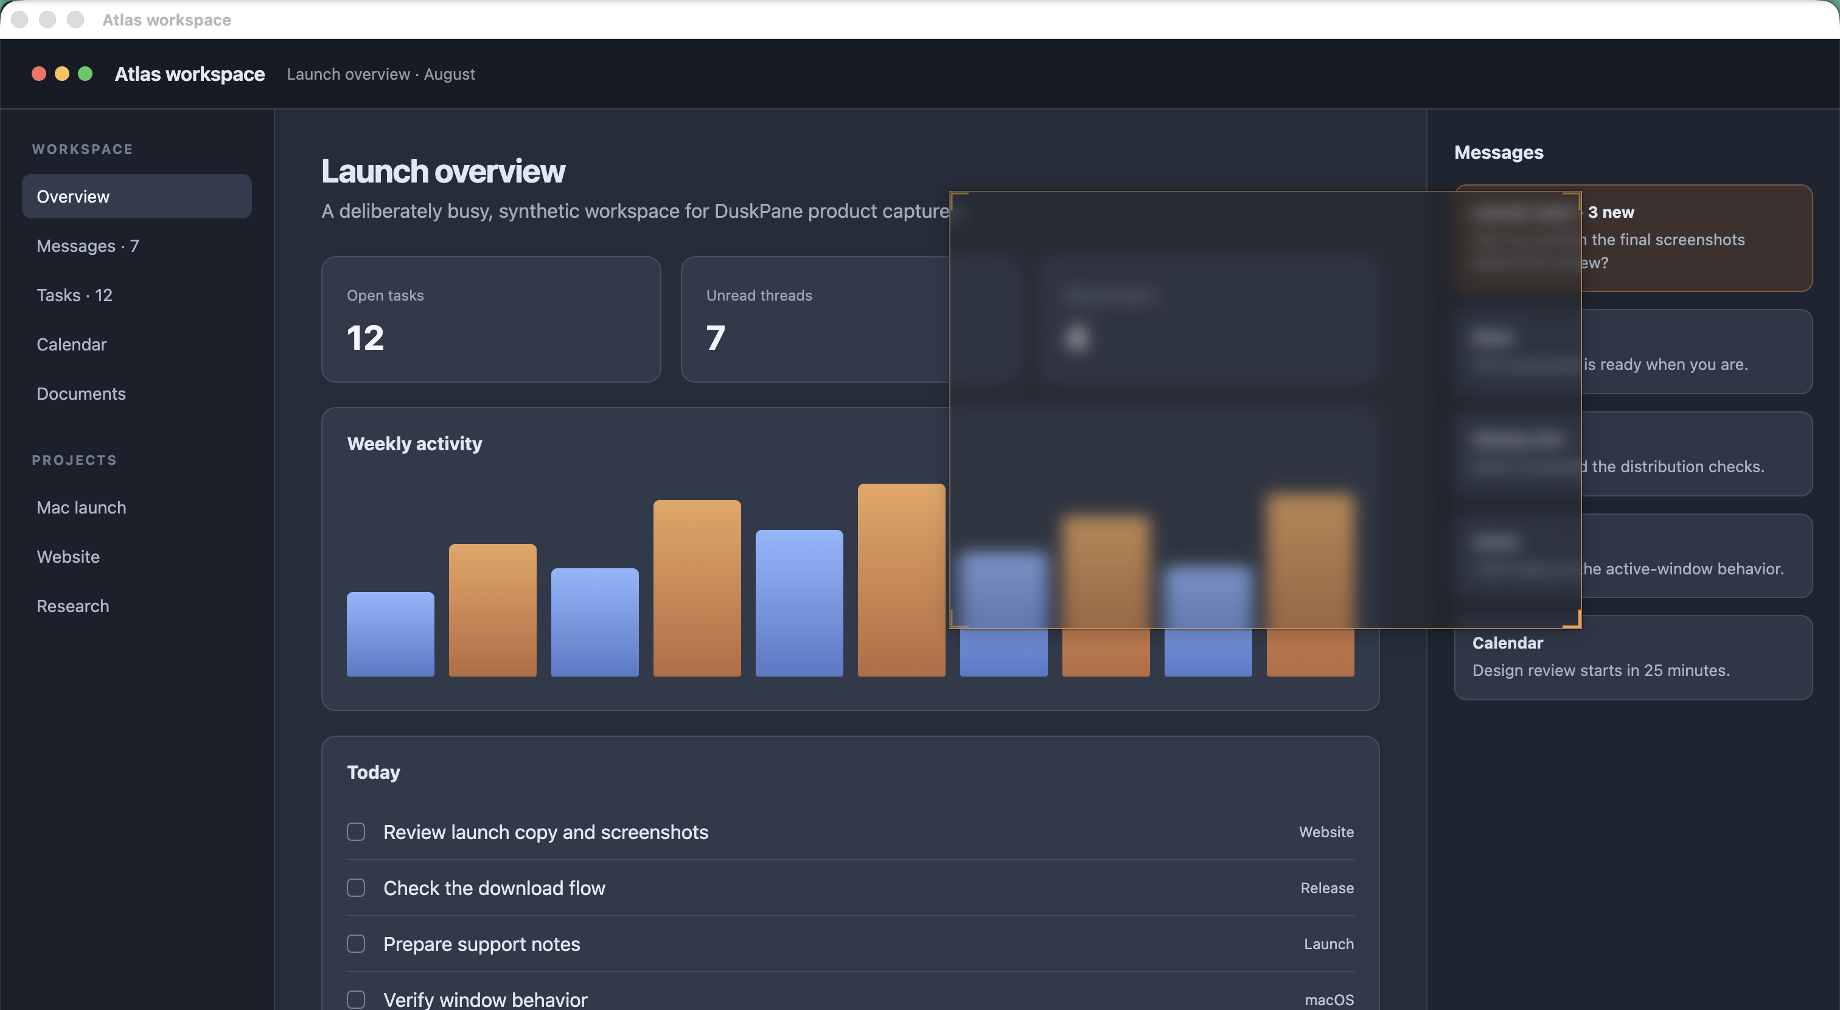Open the message ending 'the final screenshots'

click(1633, 238)
